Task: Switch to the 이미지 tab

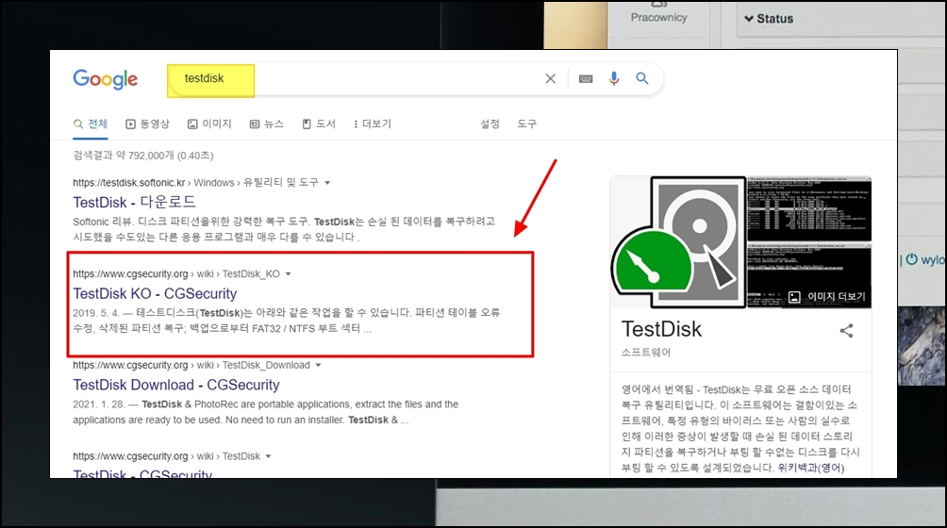Action: [x=209, y=124]
